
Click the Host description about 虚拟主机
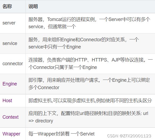[x=90, y=101]
